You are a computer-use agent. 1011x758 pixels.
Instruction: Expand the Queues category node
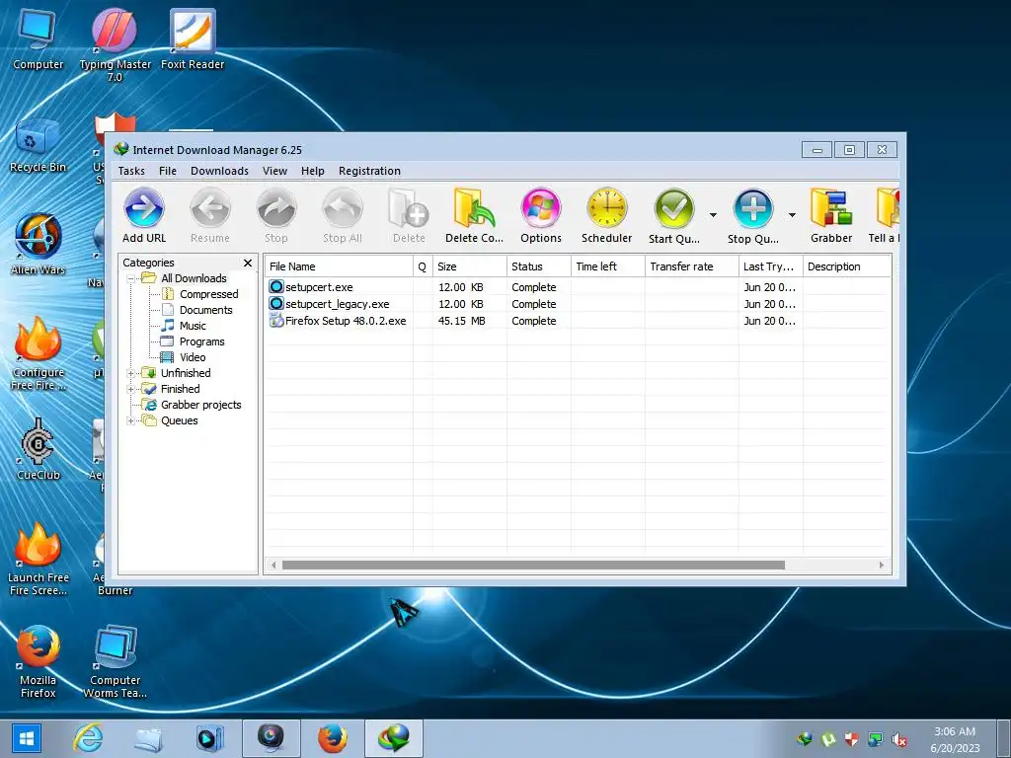tap(131, 420)
